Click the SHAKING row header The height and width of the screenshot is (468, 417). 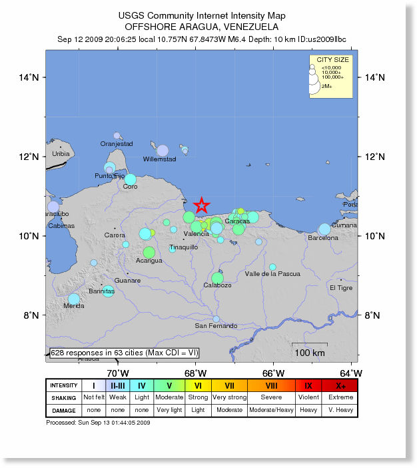pos(64,398)
